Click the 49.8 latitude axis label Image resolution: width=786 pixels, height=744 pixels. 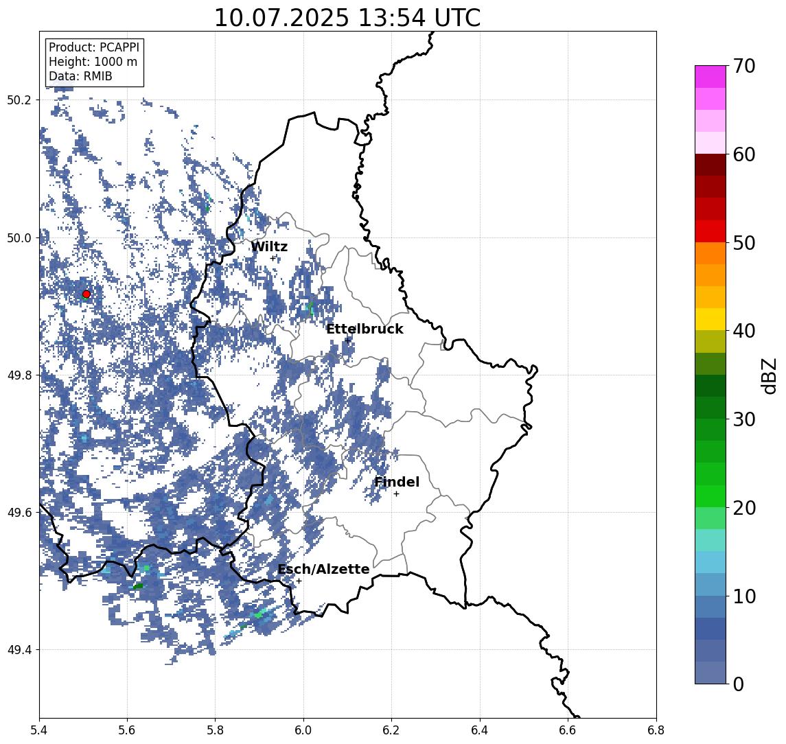point(19,375)
